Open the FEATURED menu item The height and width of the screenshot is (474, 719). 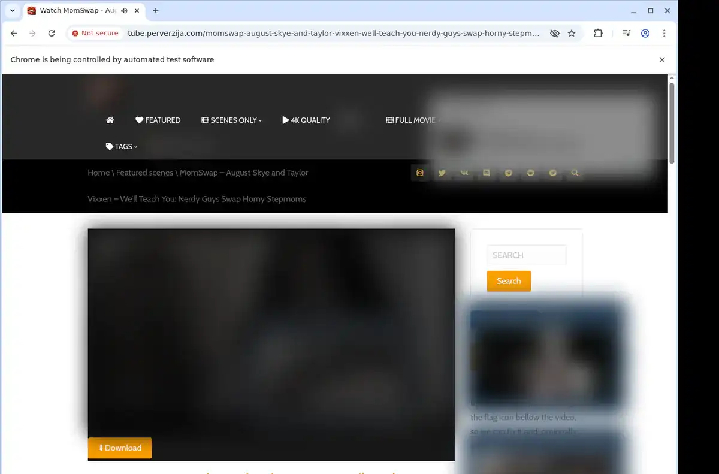click(x=158, y=120)
